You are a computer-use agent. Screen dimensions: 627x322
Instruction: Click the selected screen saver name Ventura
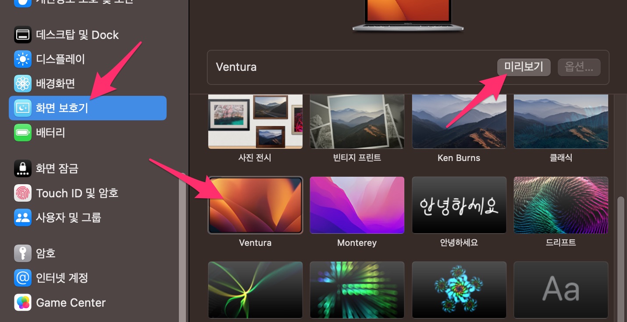236,67
